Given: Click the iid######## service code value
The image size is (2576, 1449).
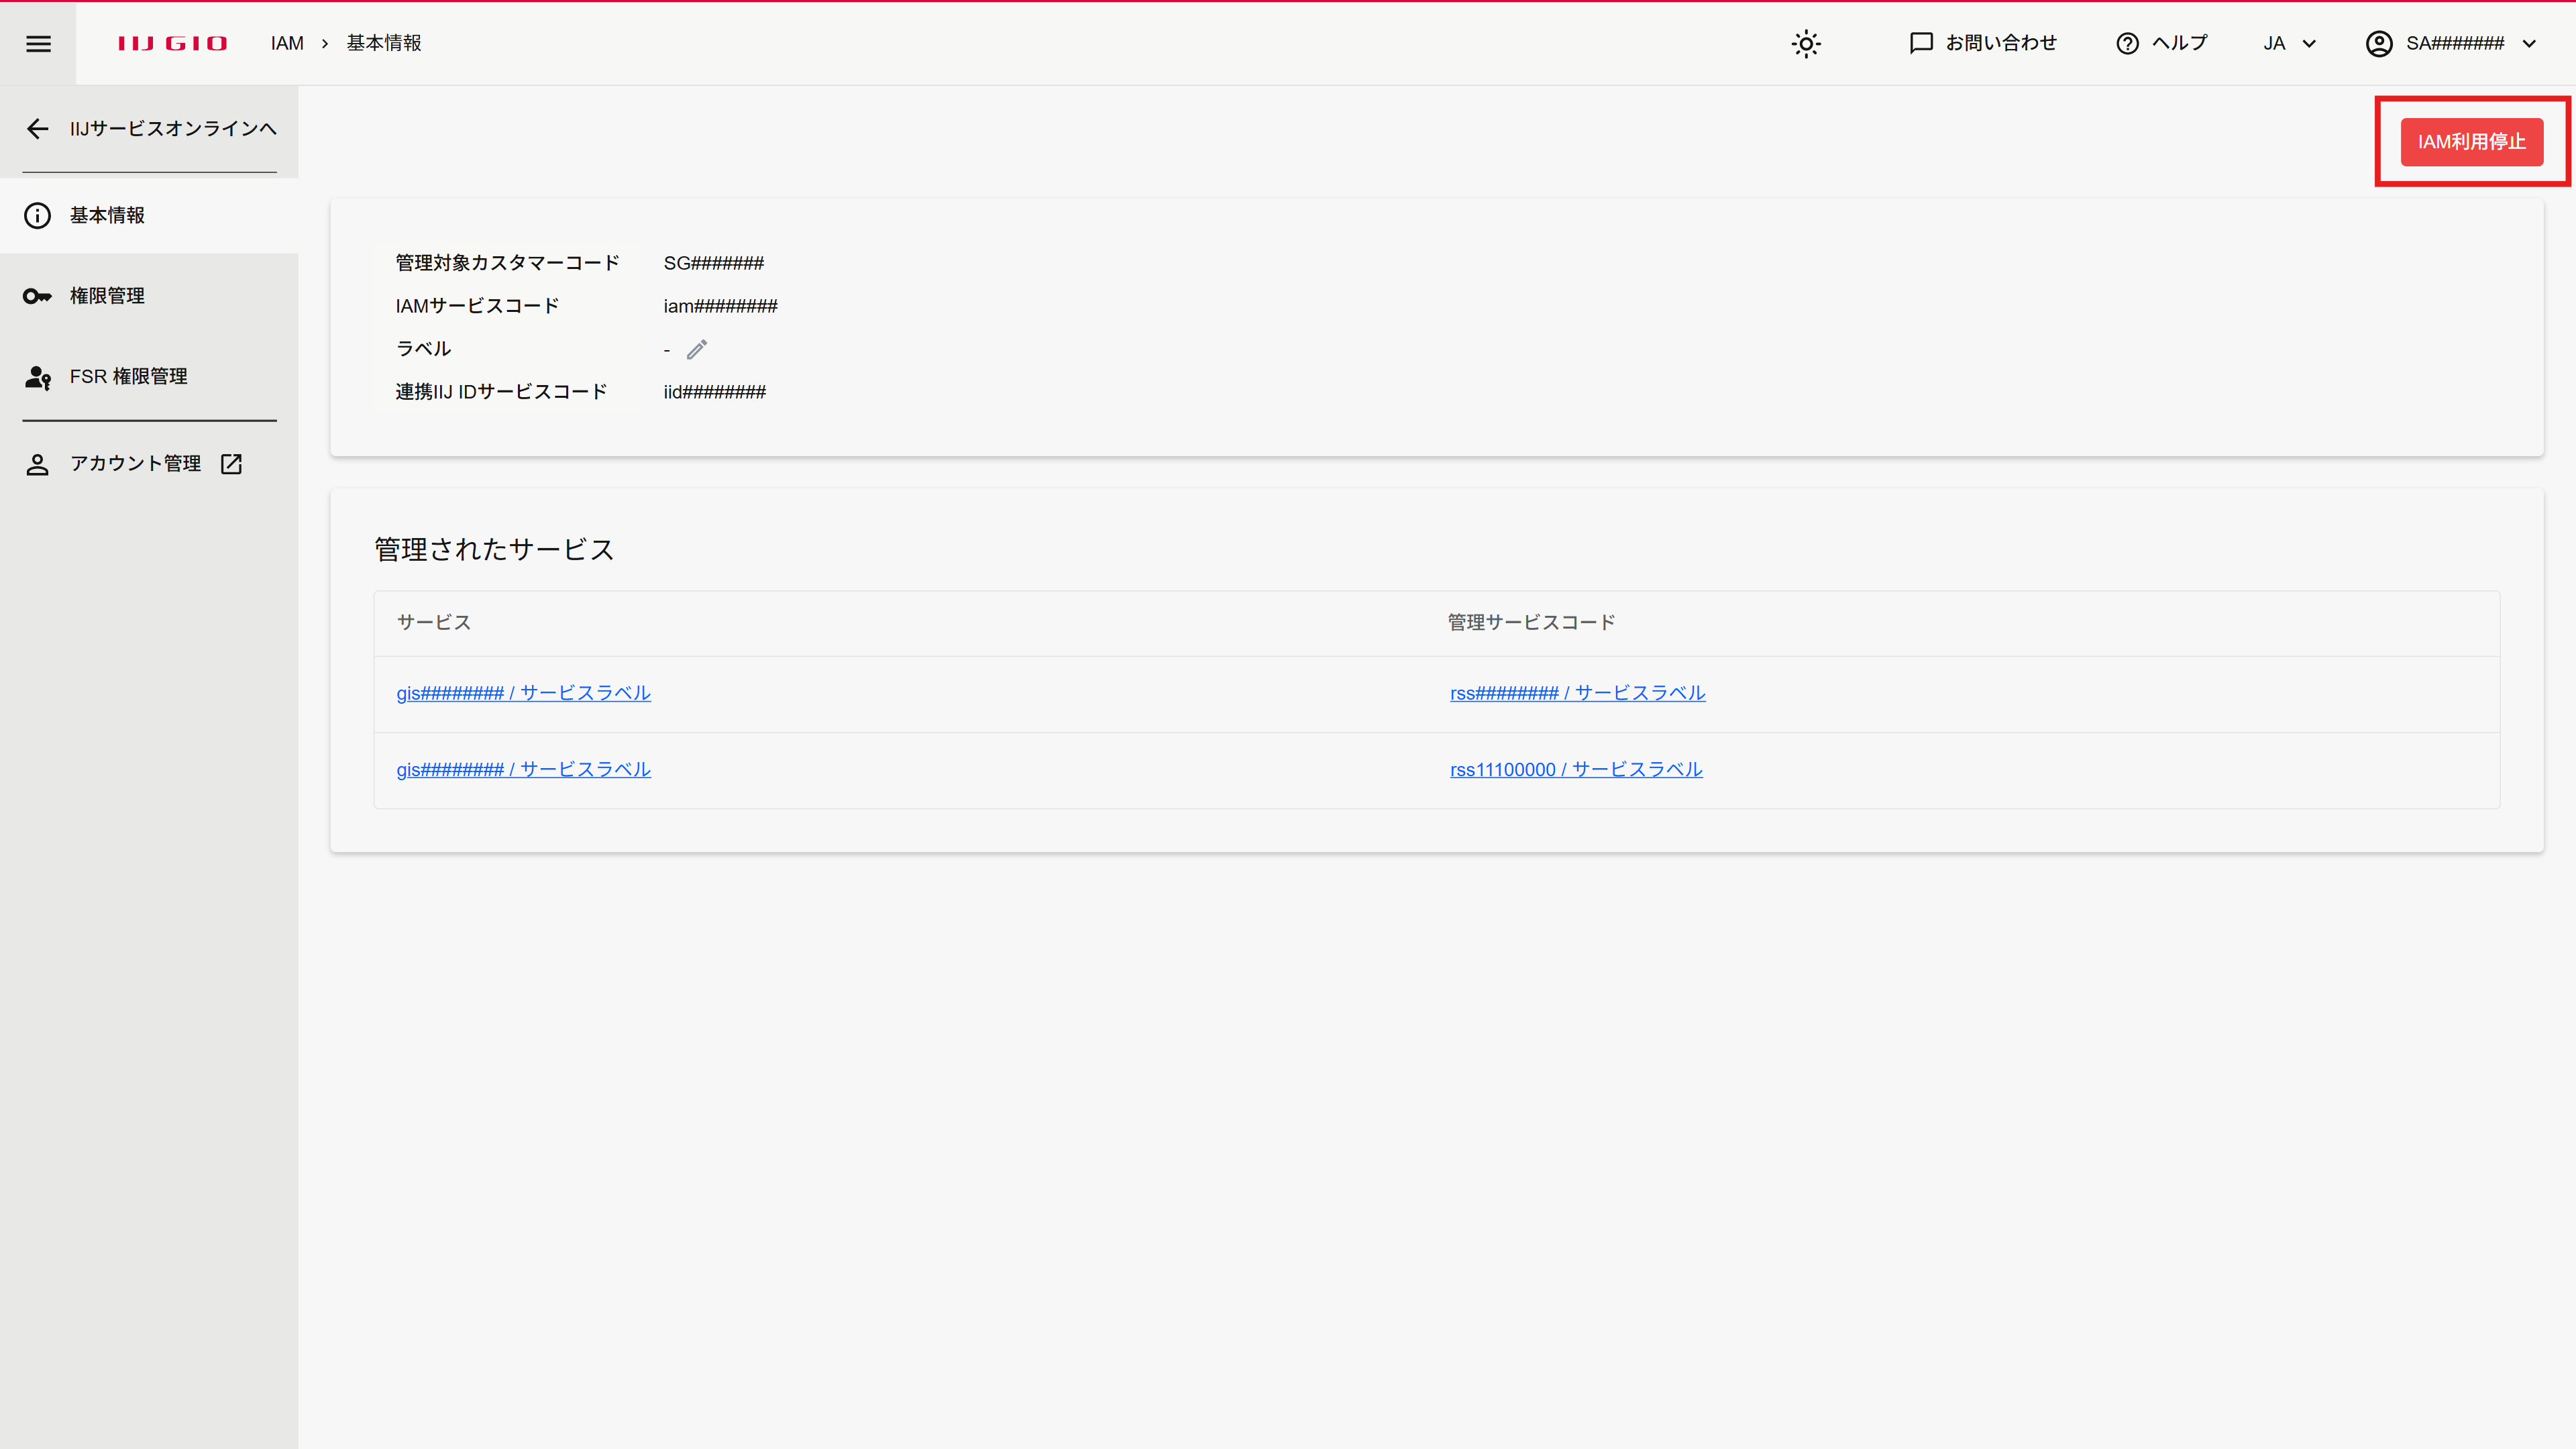Looking at the screenshot, I should pos(714,392).
